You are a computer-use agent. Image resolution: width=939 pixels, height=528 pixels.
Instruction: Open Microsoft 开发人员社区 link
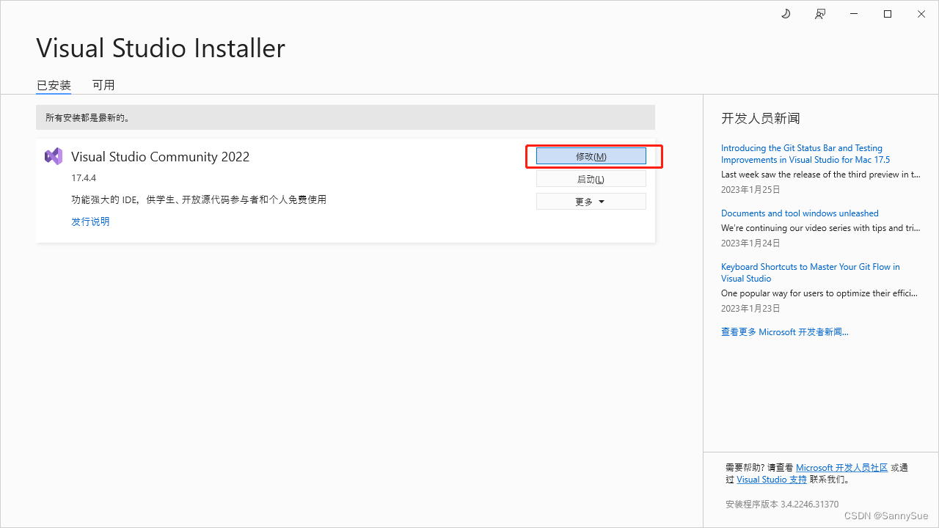pyautogui.click(x=841, y=468)
